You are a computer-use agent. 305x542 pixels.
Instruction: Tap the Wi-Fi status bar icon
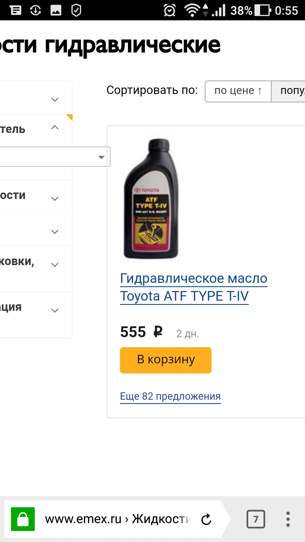193,11
